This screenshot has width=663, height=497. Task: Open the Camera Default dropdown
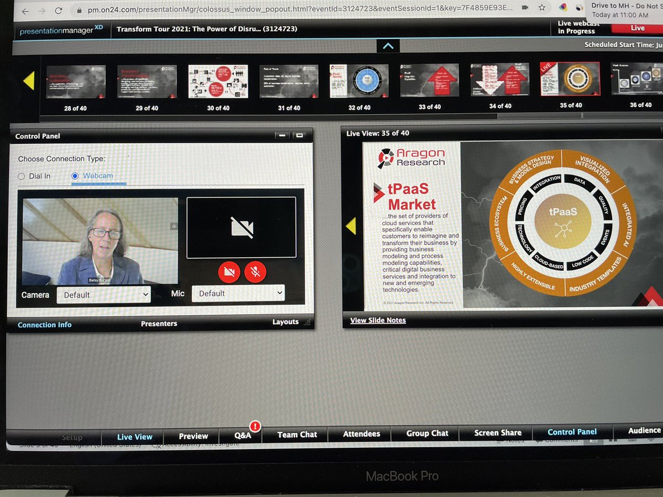click(104, 295)
